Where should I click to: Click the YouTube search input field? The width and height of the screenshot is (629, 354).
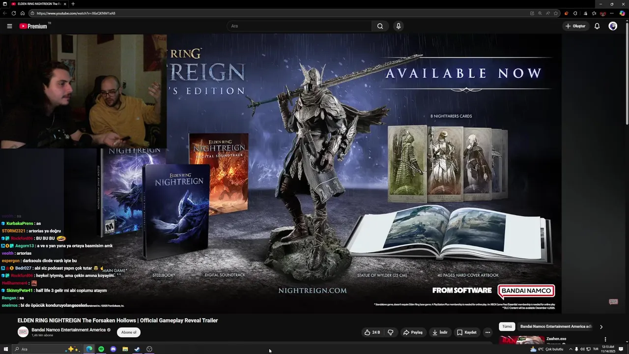[299, 26]
